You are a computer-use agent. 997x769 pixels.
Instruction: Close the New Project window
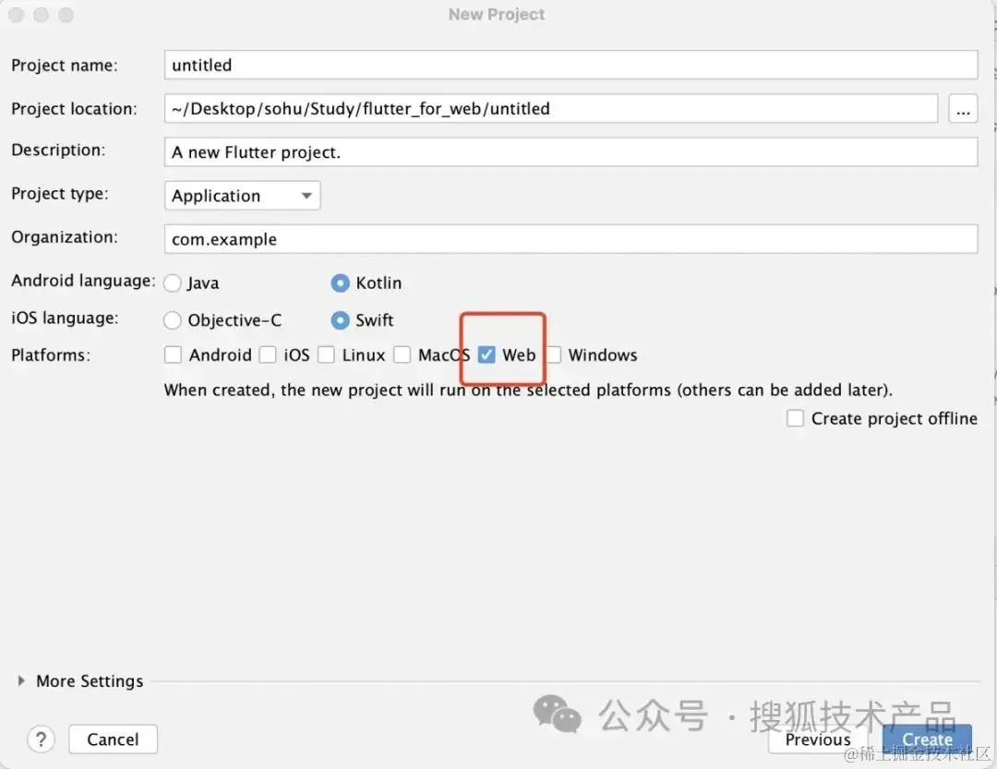tap(17, 15)
